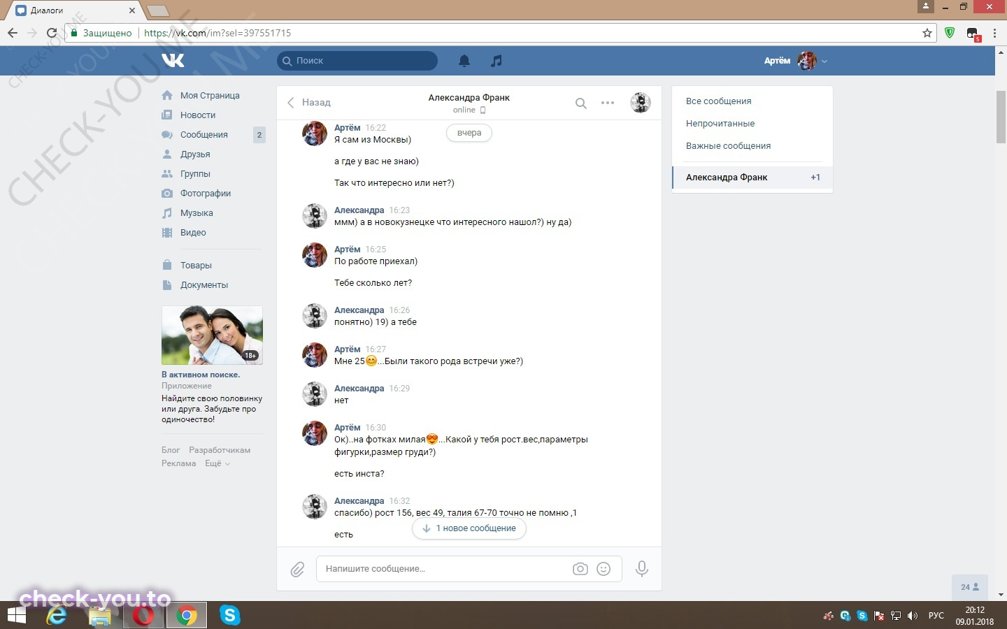Select Важные сообщения filter
The width and height of the screenshot is (1007, 629).
(x=728, y=146)
